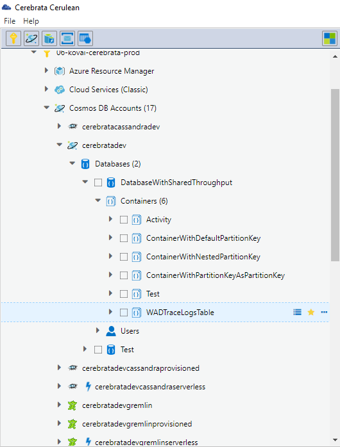Click the DatabaseWithSharedThroughput database icon
Viewport: 340px width, 447px height.
pyautogui.click(x=111, y=183)
